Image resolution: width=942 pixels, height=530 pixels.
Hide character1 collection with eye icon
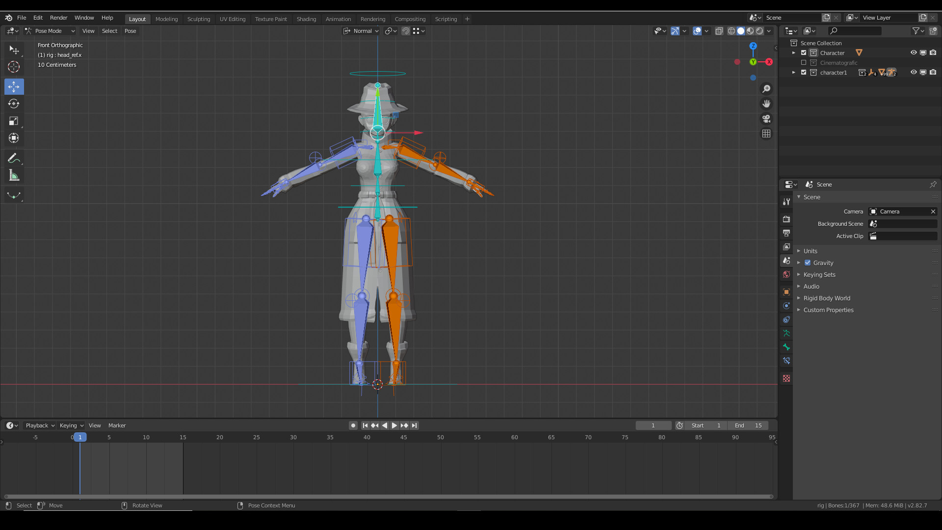(x=914, y=73)
